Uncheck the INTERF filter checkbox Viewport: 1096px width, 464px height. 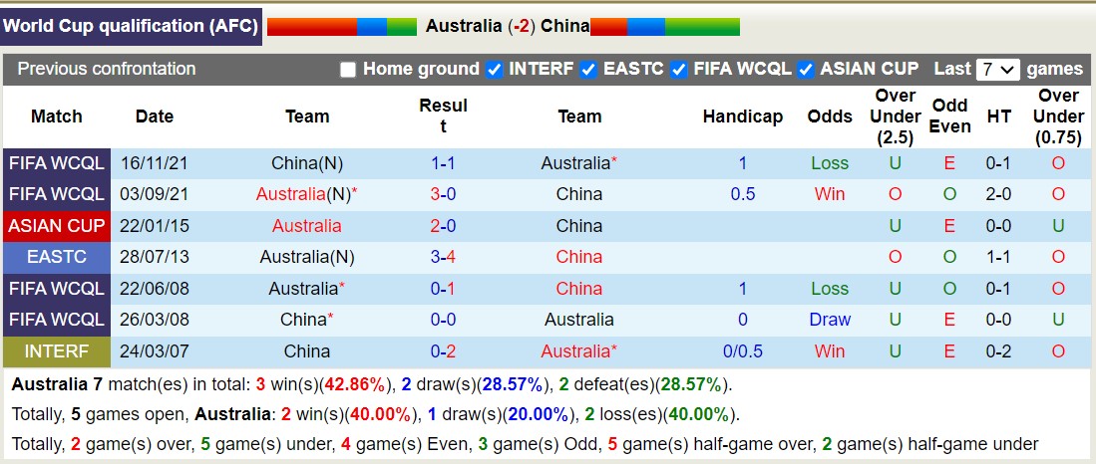pos(495,70)
